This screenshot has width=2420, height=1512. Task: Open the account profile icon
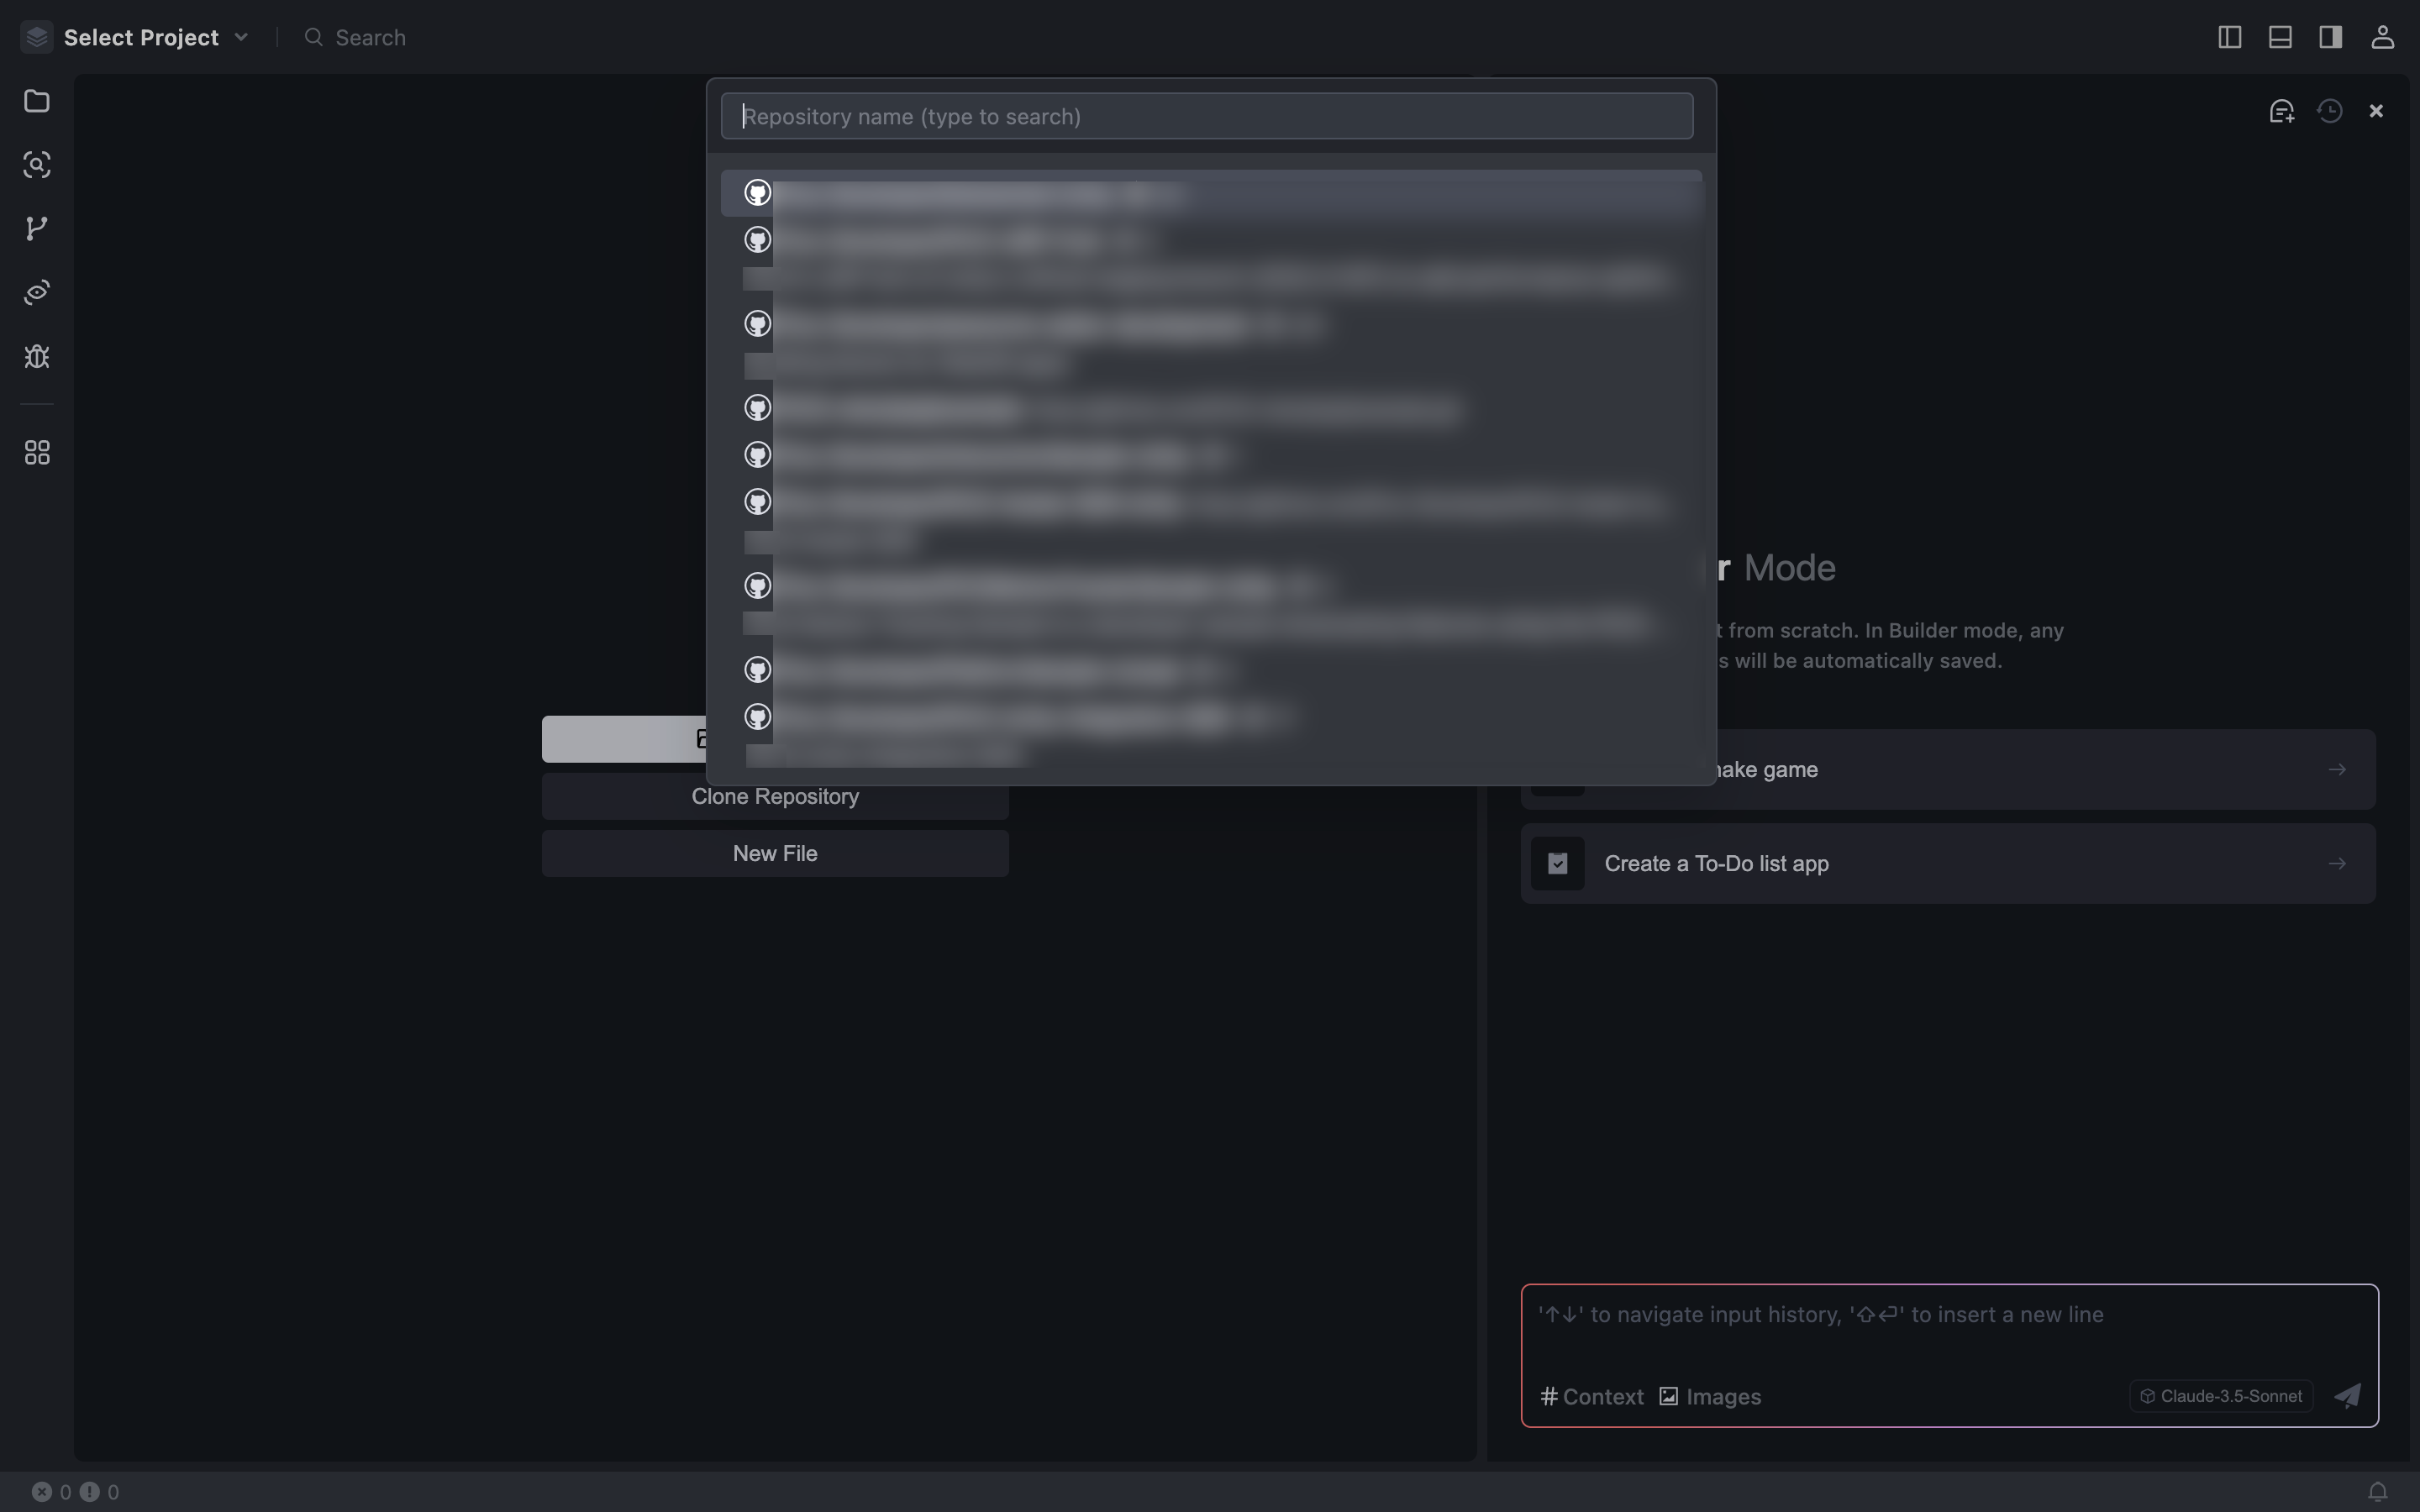point(2382,37)
